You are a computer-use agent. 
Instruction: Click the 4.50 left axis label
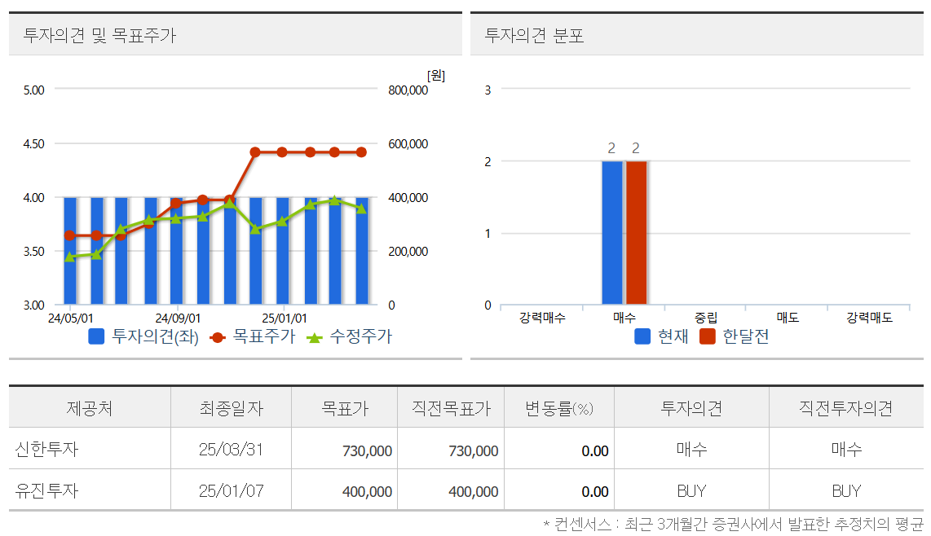[34, 144]
